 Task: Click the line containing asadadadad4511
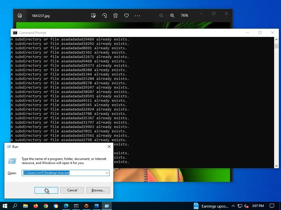(x=69, y=101)
